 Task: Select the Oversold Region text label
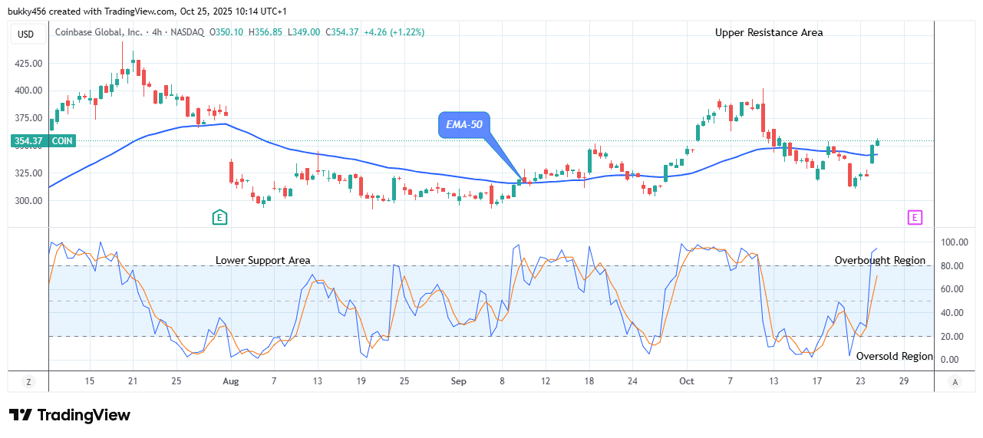[x=894, y=357]
